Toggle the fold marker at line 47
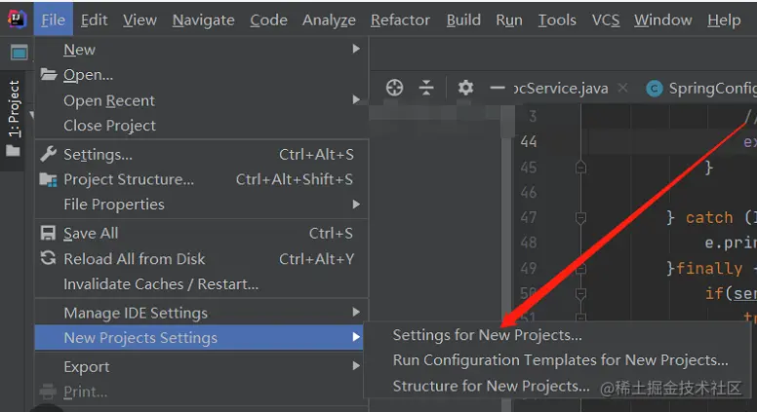The width and height of the screenshot is (757, 412). [x=581, y=218]
